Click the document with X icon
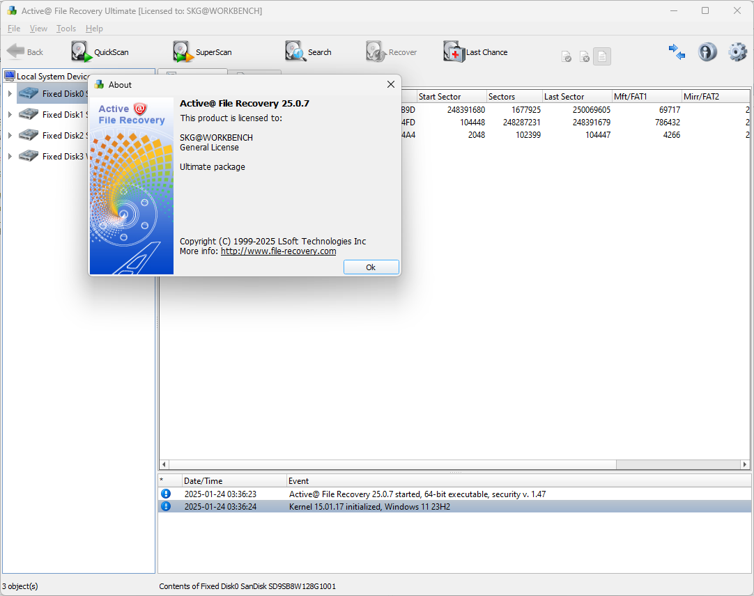 pyautogui.click(x=584, y=57)
